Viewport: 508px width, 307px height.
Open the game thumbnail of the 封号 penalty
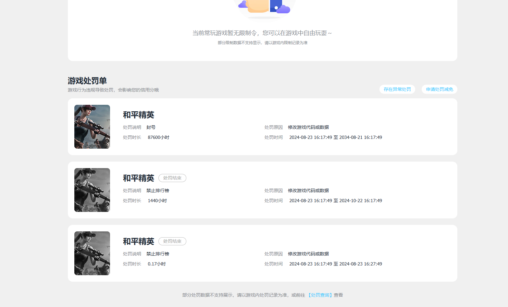(x=92, y=127)
